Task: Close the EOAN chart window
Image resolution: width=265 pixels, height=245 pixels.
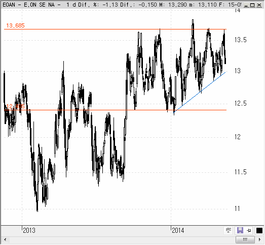Action: pos(259,5)
